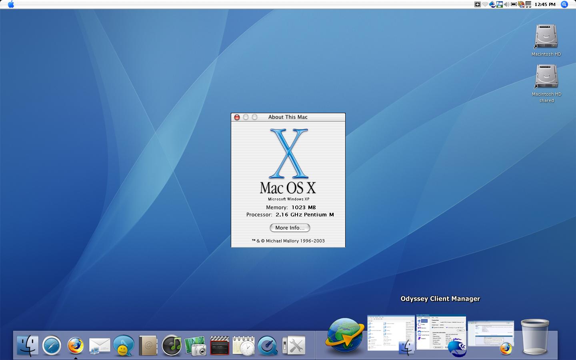
Task: Close the About This Mac window
Action: tap(237, 117)
